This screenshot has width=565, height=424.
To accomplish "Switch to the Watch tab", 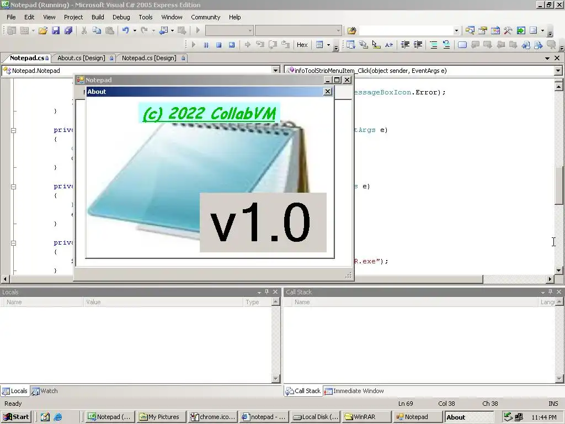I will tap(45, 391).
